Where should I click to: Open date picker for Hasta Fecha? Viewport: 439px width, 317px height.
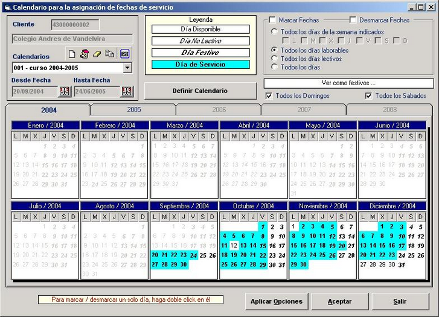pyautogui.click(x=127, y=91)
